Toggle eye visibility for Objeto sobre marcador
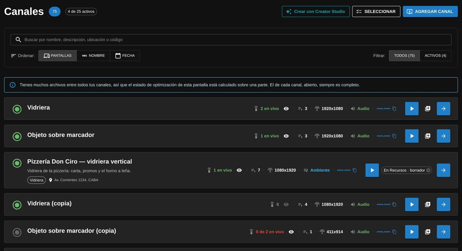Viewport: 462px width, 251px height. 286,136
